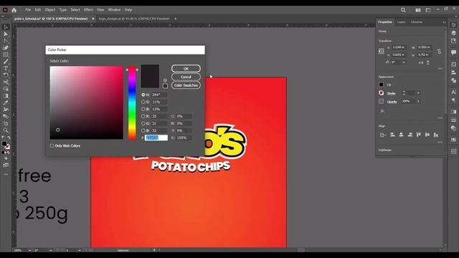459x258 pixels.
Task: Select the Shape Builder tool
Action: coord(6,89)
